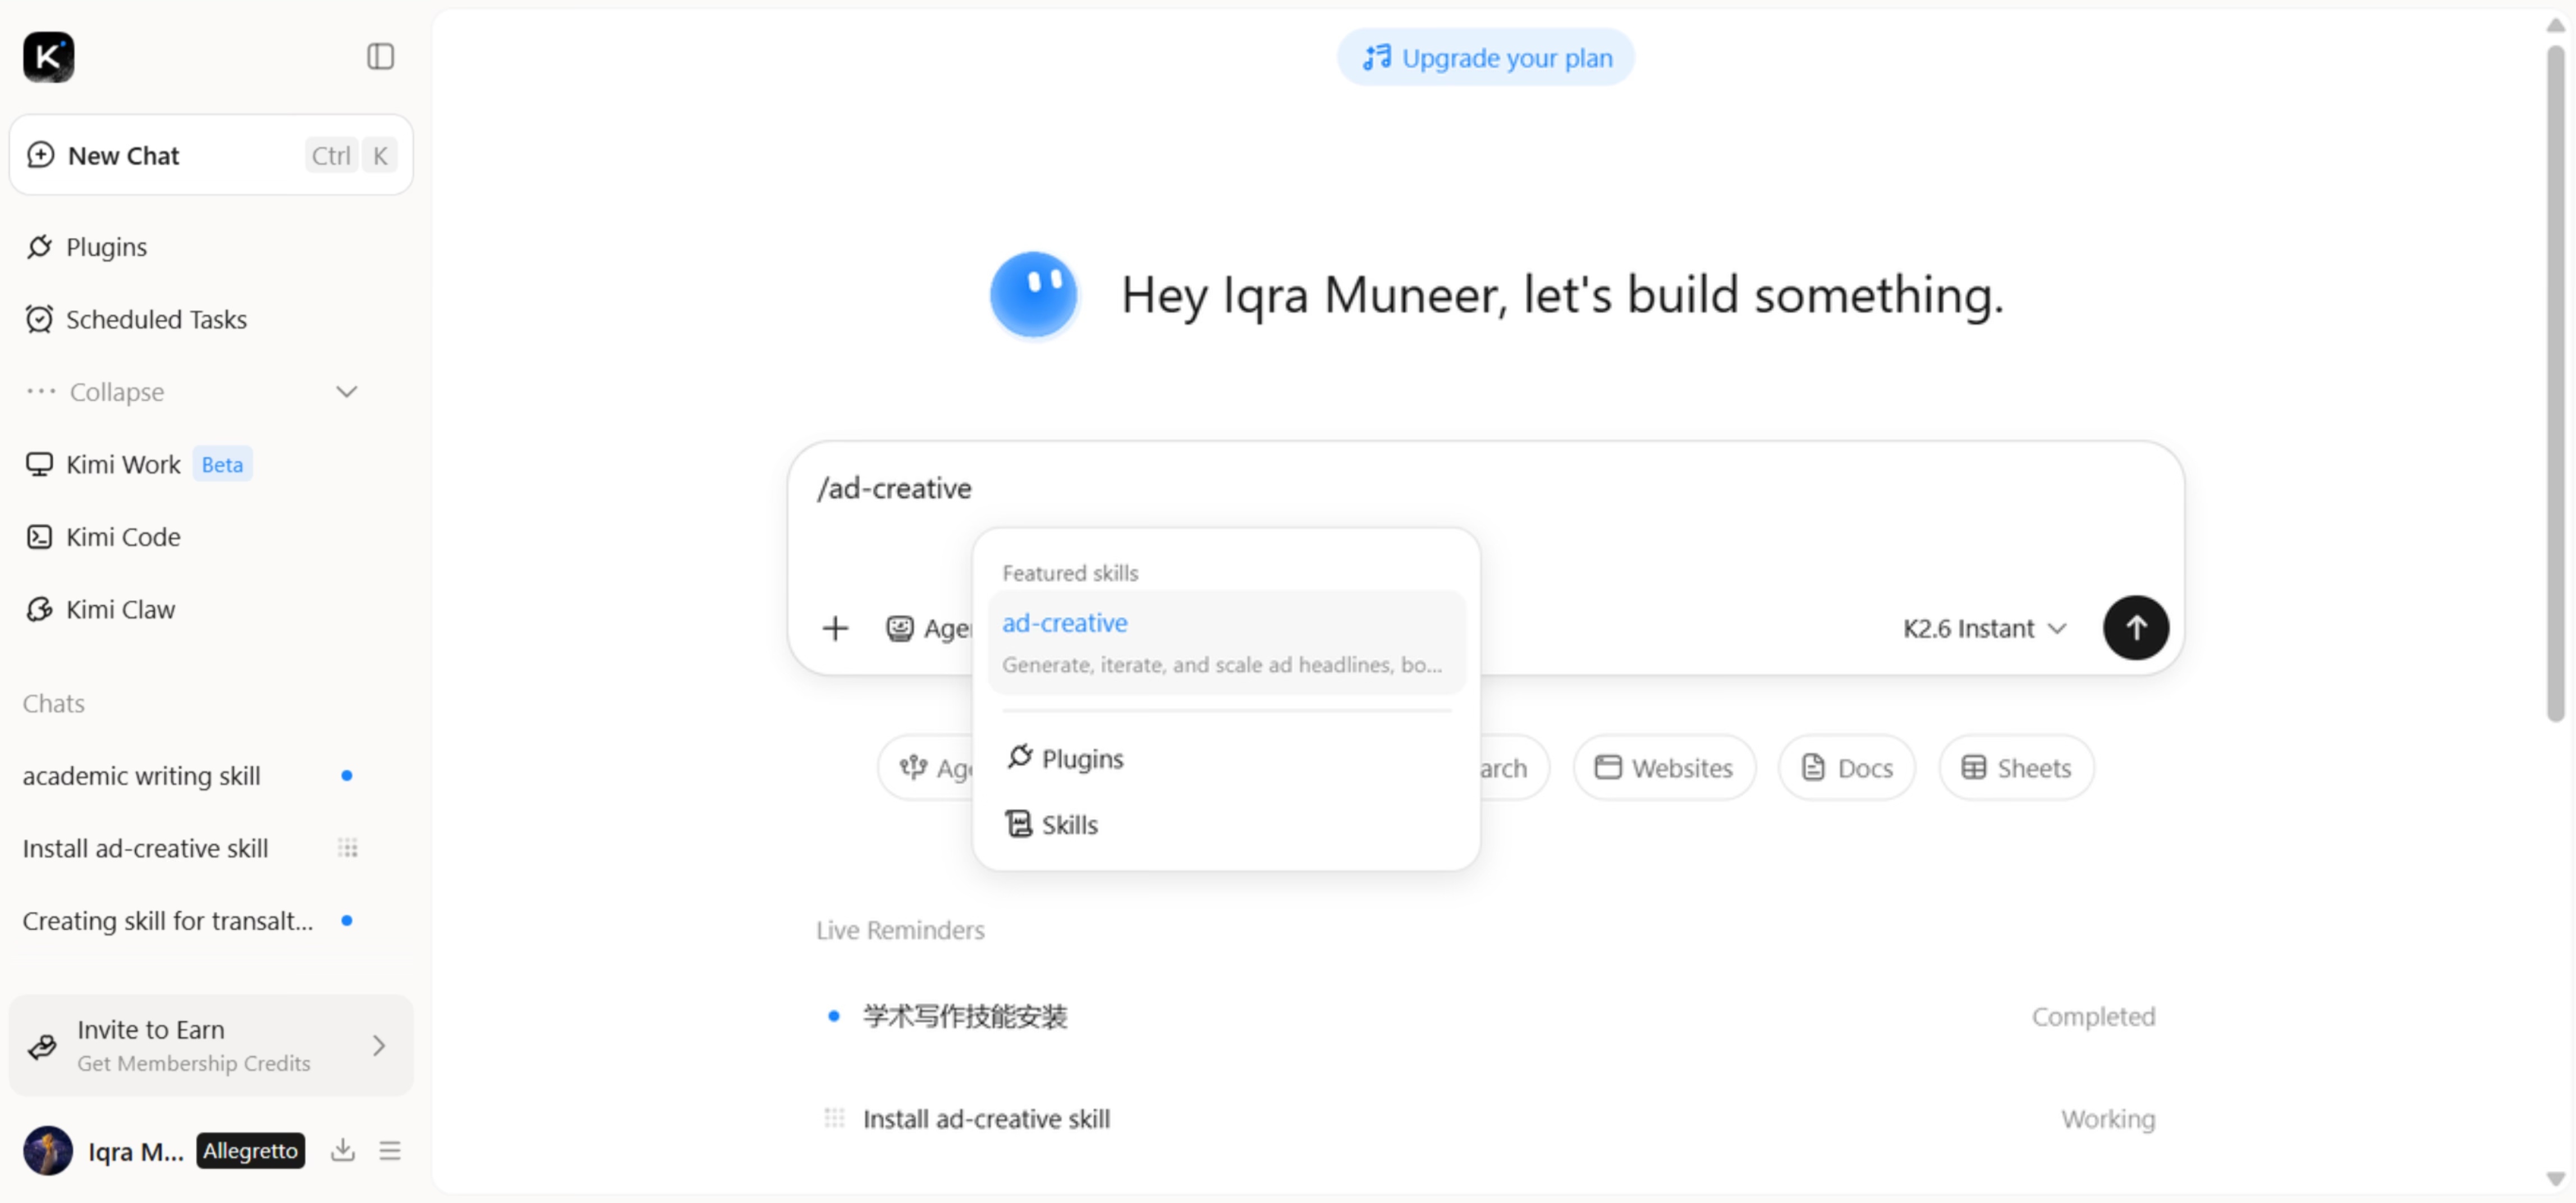Click the Docs document icon
This screenshot has height=1203, width=2576.
pos(1812,767)
